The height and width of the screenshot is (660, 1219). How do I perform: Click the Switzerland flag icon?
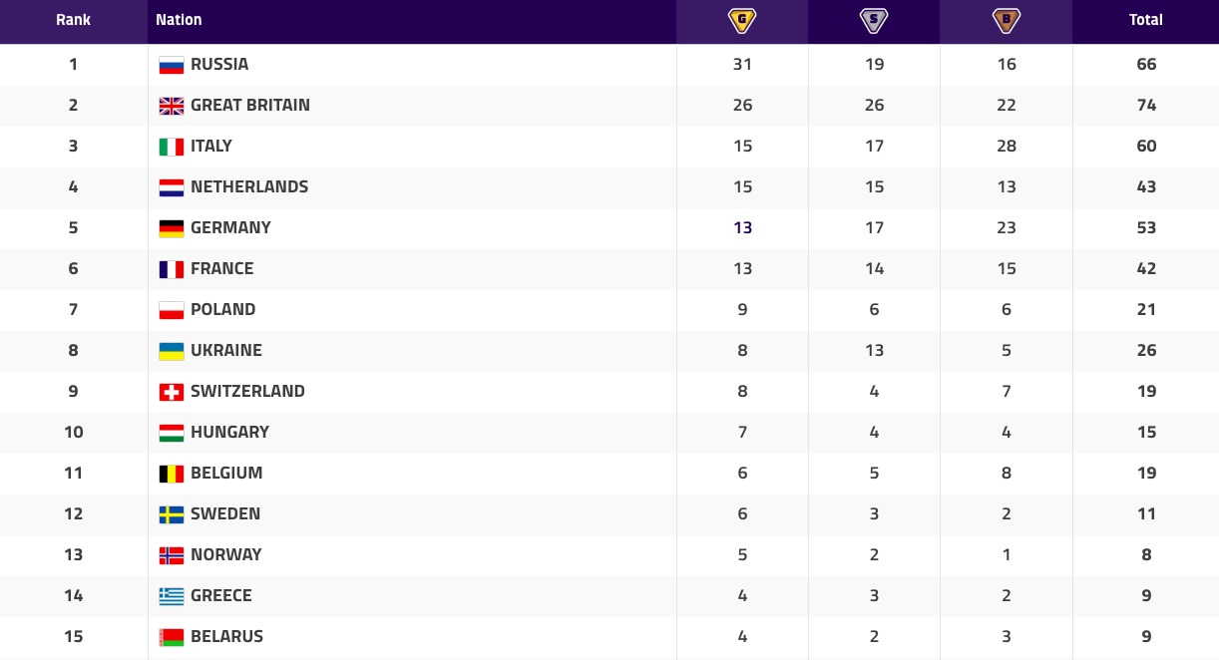click(172, 392)
